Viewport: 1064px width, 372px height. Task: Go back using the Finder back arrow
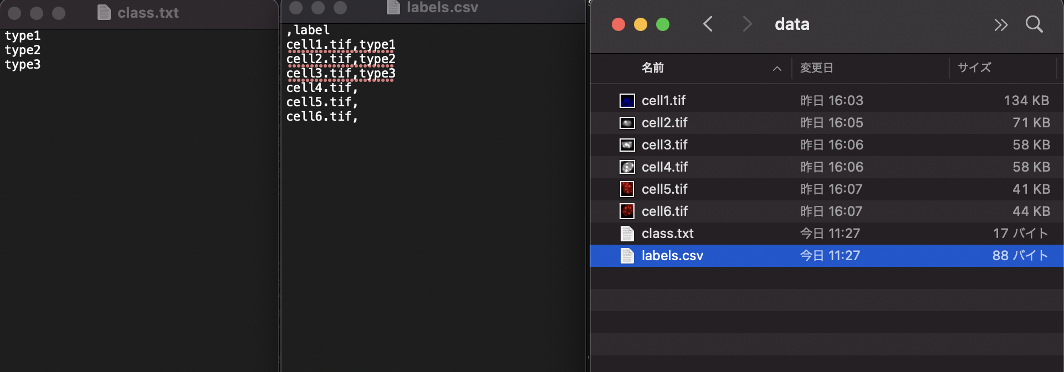708,24
